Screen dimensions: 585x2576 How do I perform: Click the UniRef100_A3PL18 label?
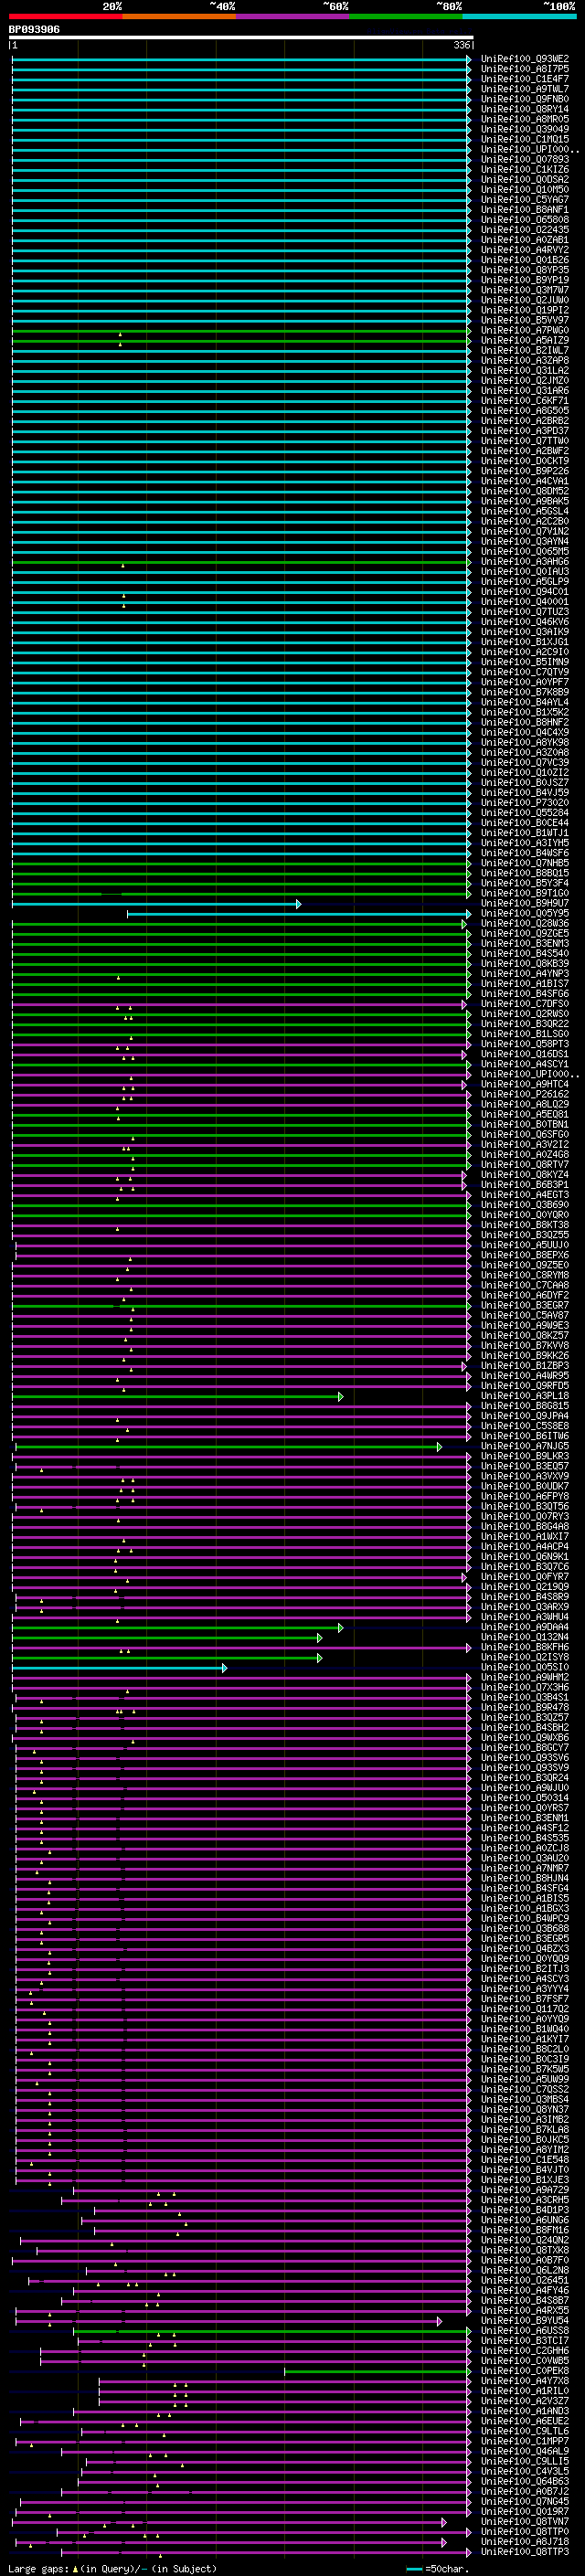(525, 1396)
